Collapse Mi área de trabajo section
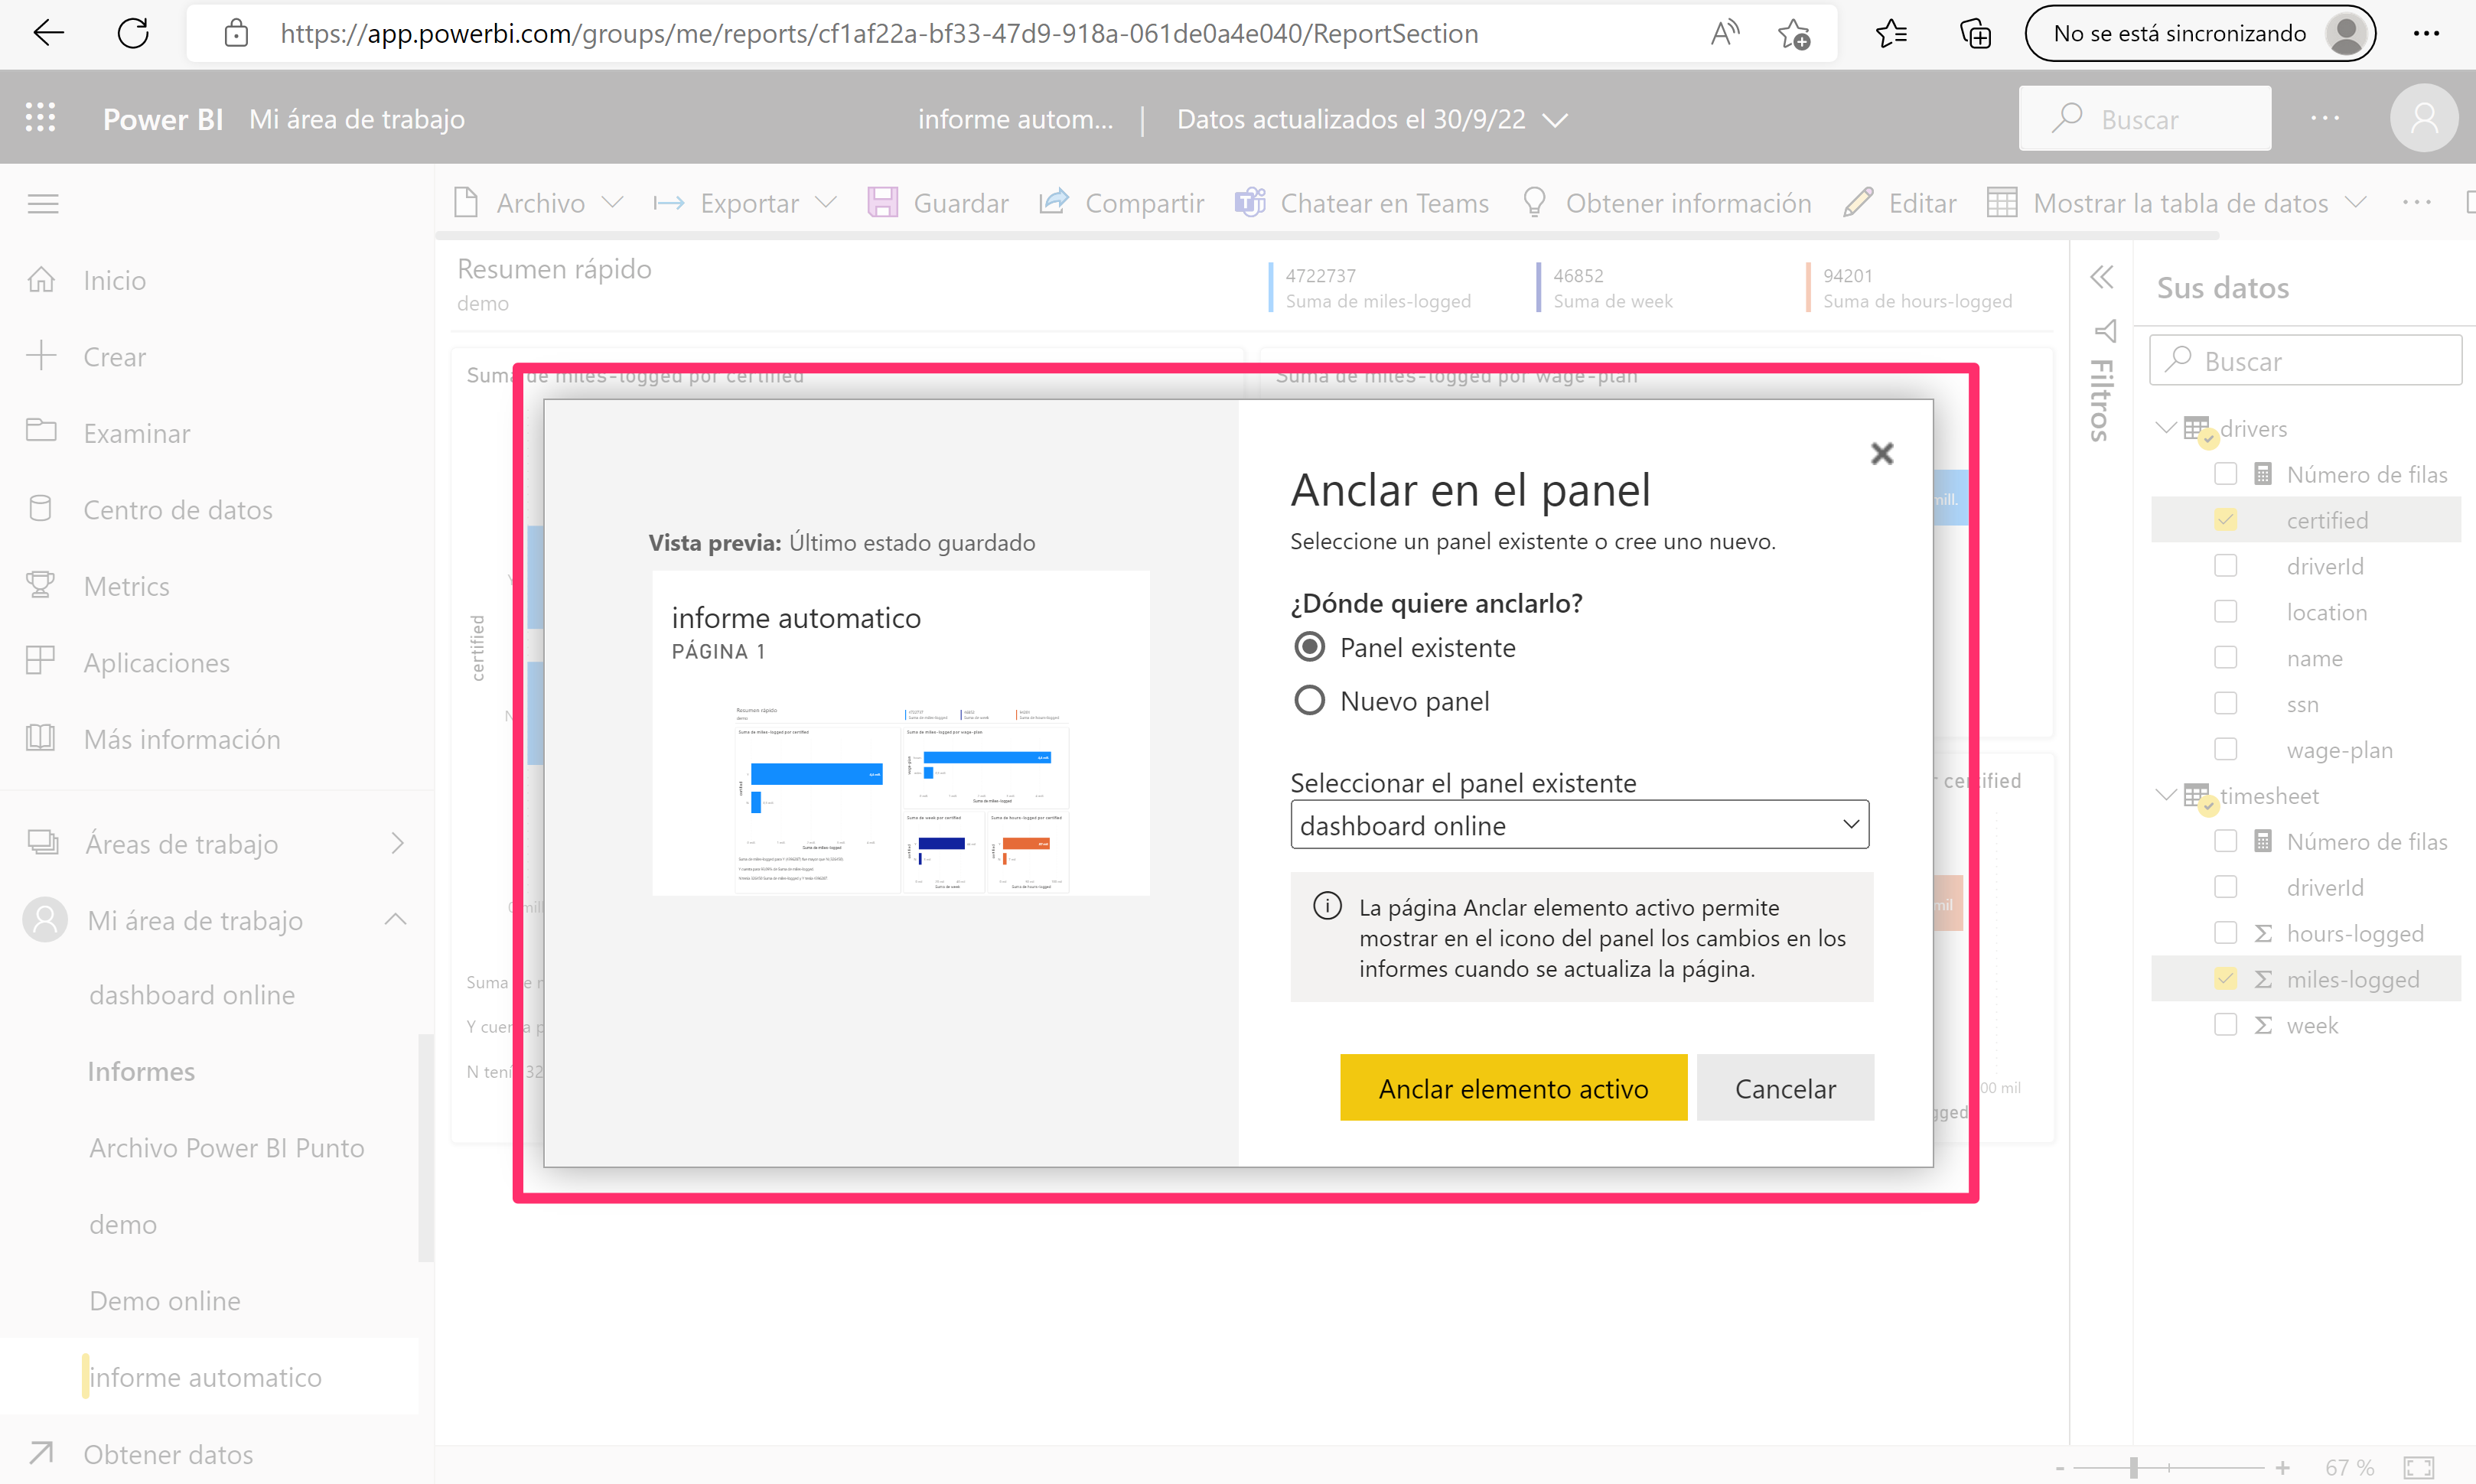 click(396, 919)
